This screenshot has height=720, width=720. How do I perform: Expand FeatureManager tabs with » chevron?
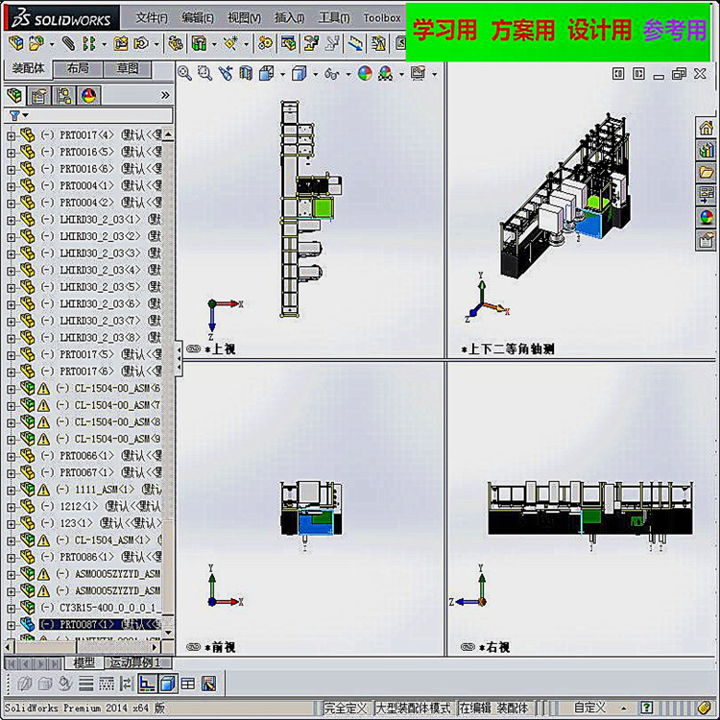click(x=165, y=95)
